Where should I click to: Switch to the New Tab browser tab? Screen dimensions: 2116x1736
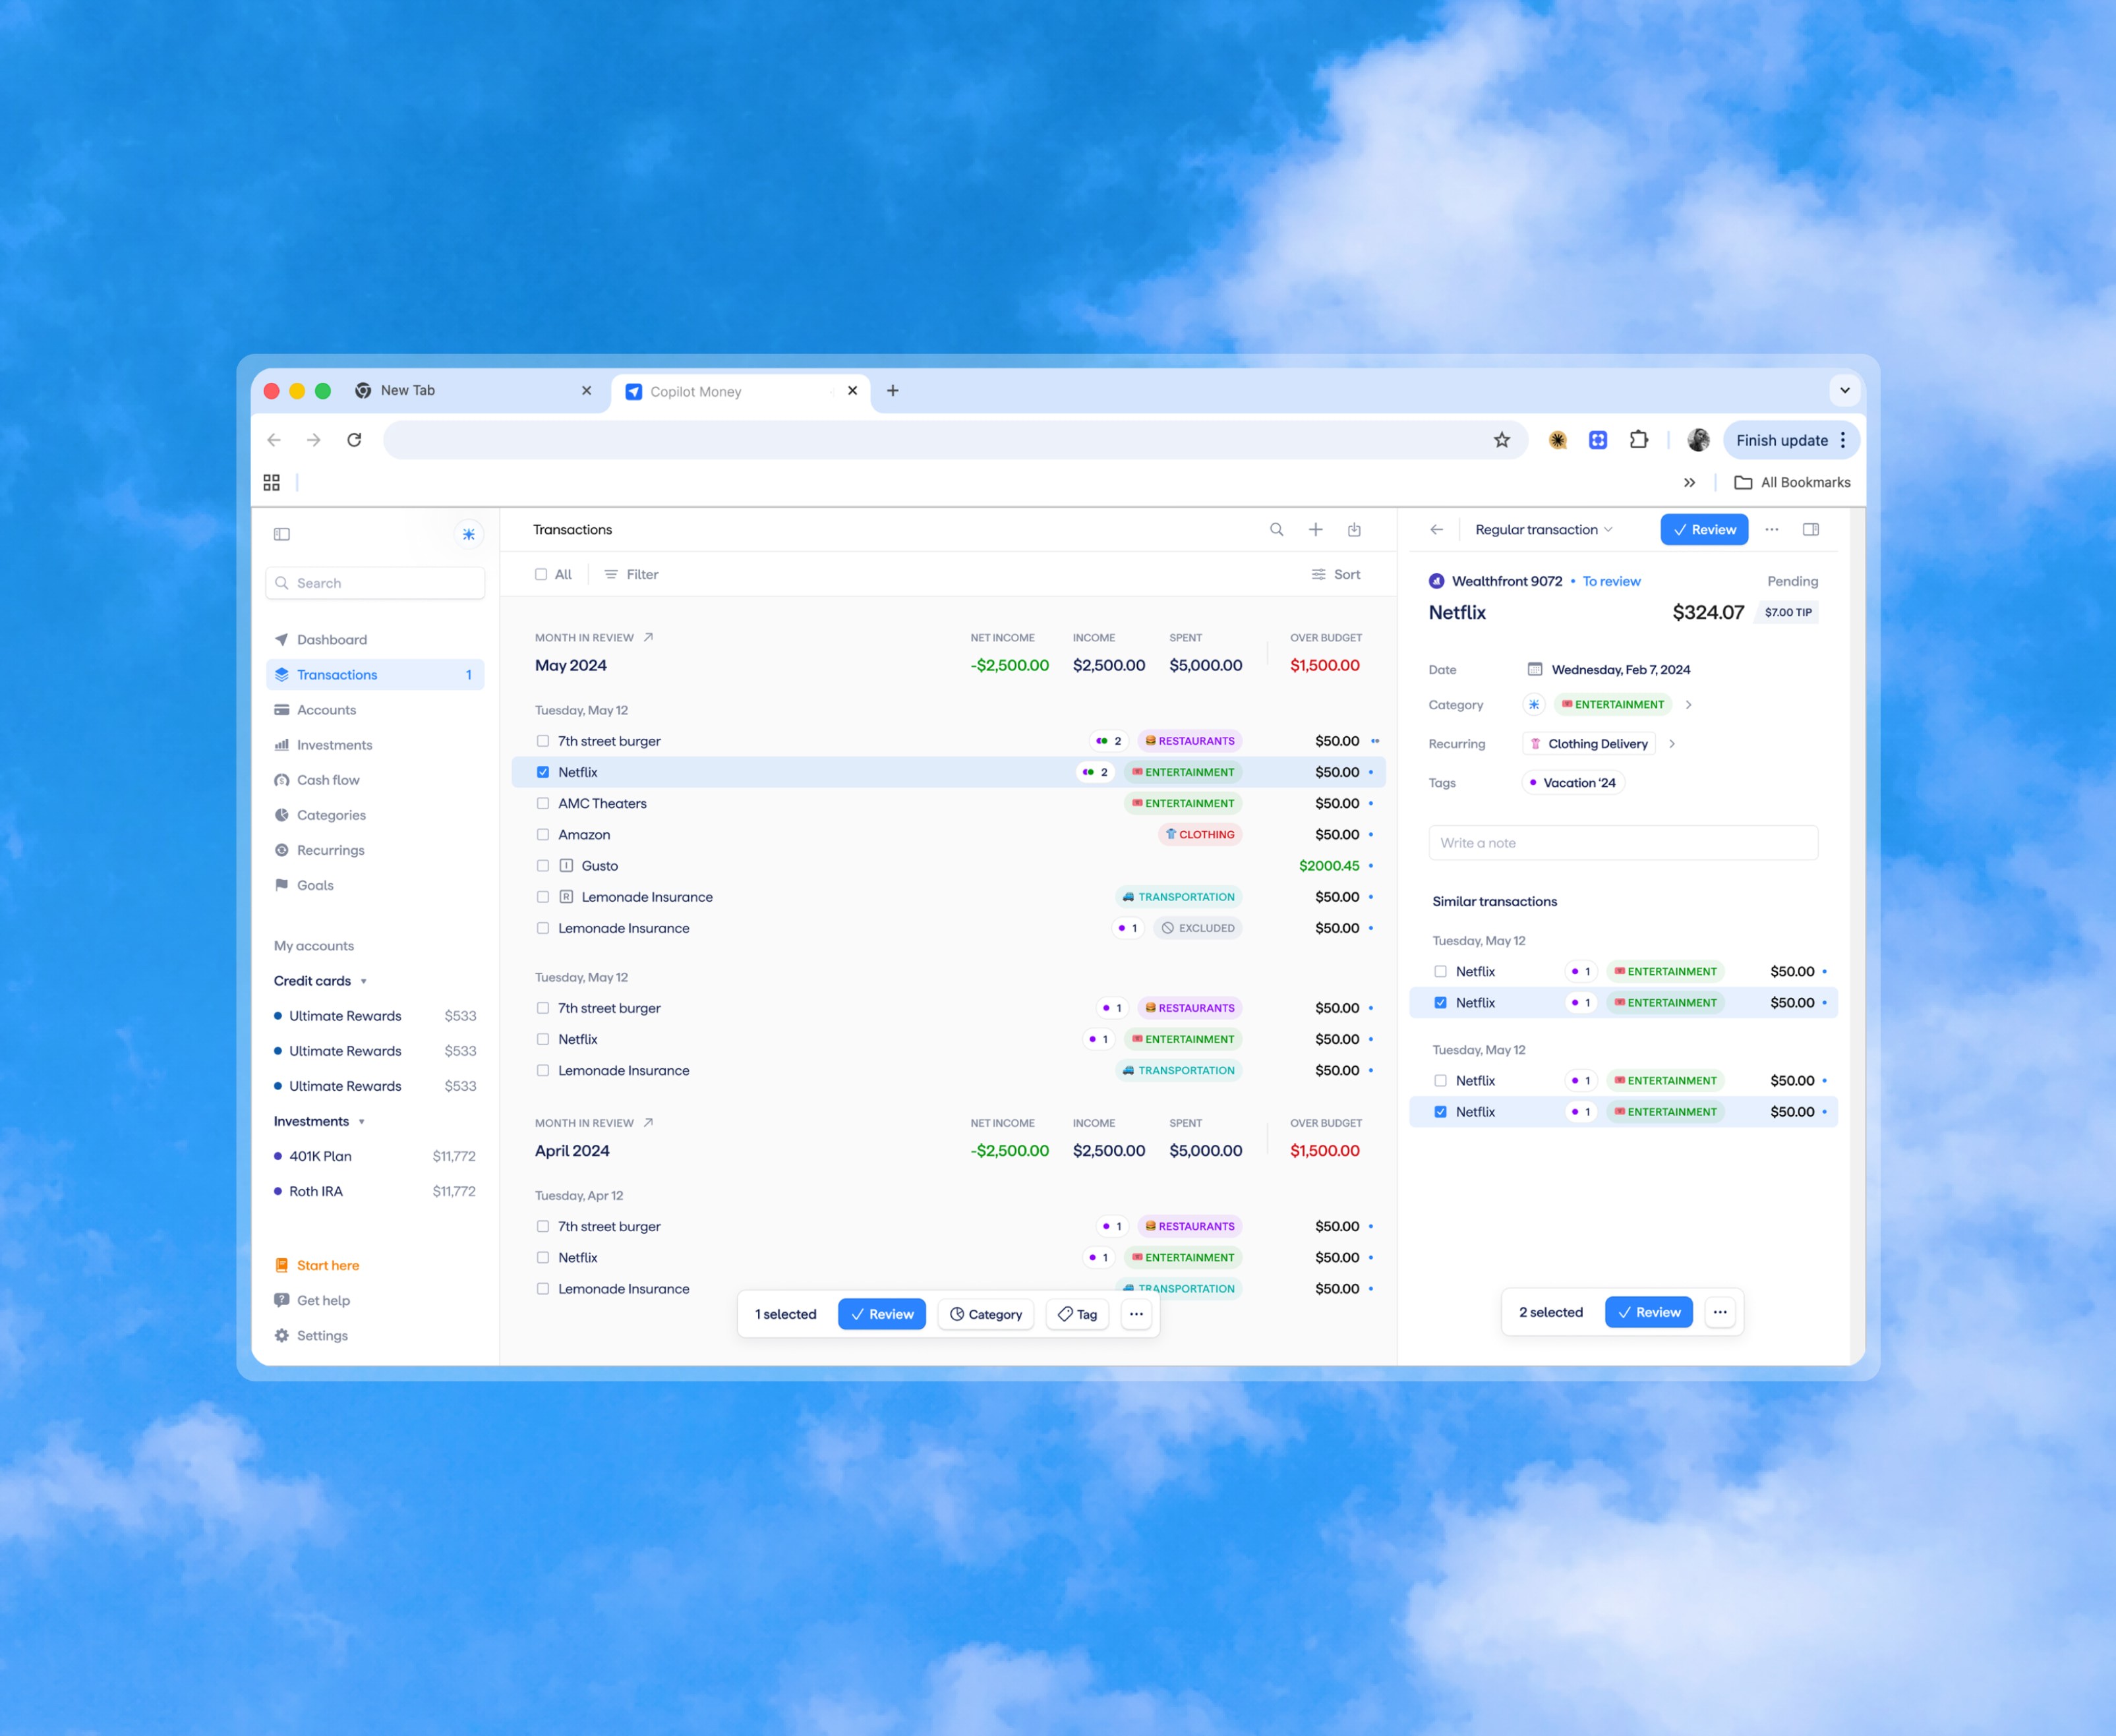click(x=408, y=391)
